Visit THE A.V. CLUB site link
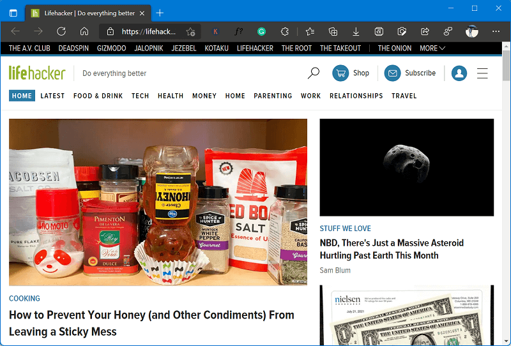 click(29, 49)
